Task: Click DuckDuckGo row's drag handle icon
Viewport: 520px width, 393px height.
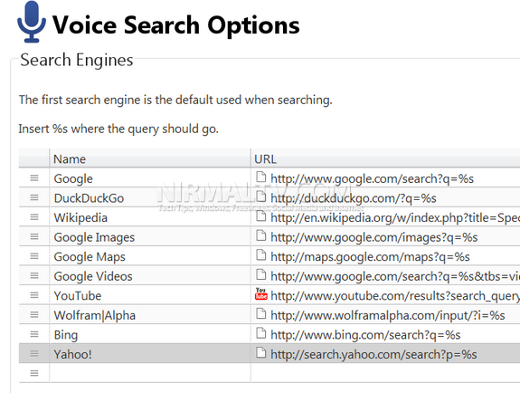Action: (34, 197)
